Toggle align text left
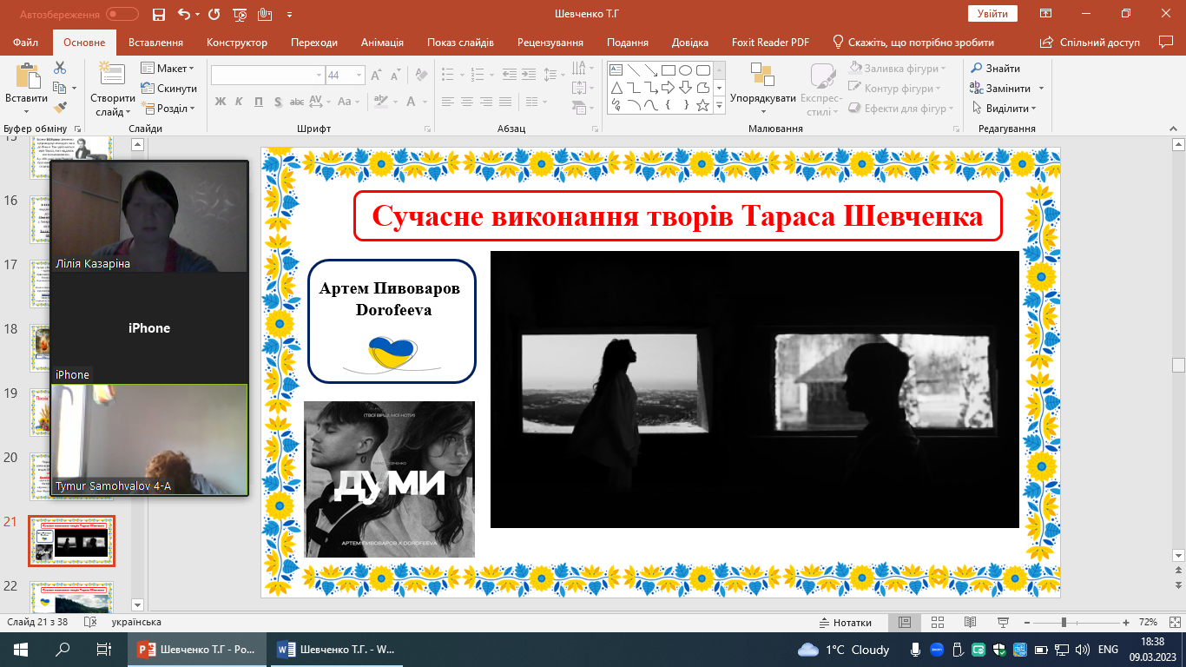 [447, 102]
